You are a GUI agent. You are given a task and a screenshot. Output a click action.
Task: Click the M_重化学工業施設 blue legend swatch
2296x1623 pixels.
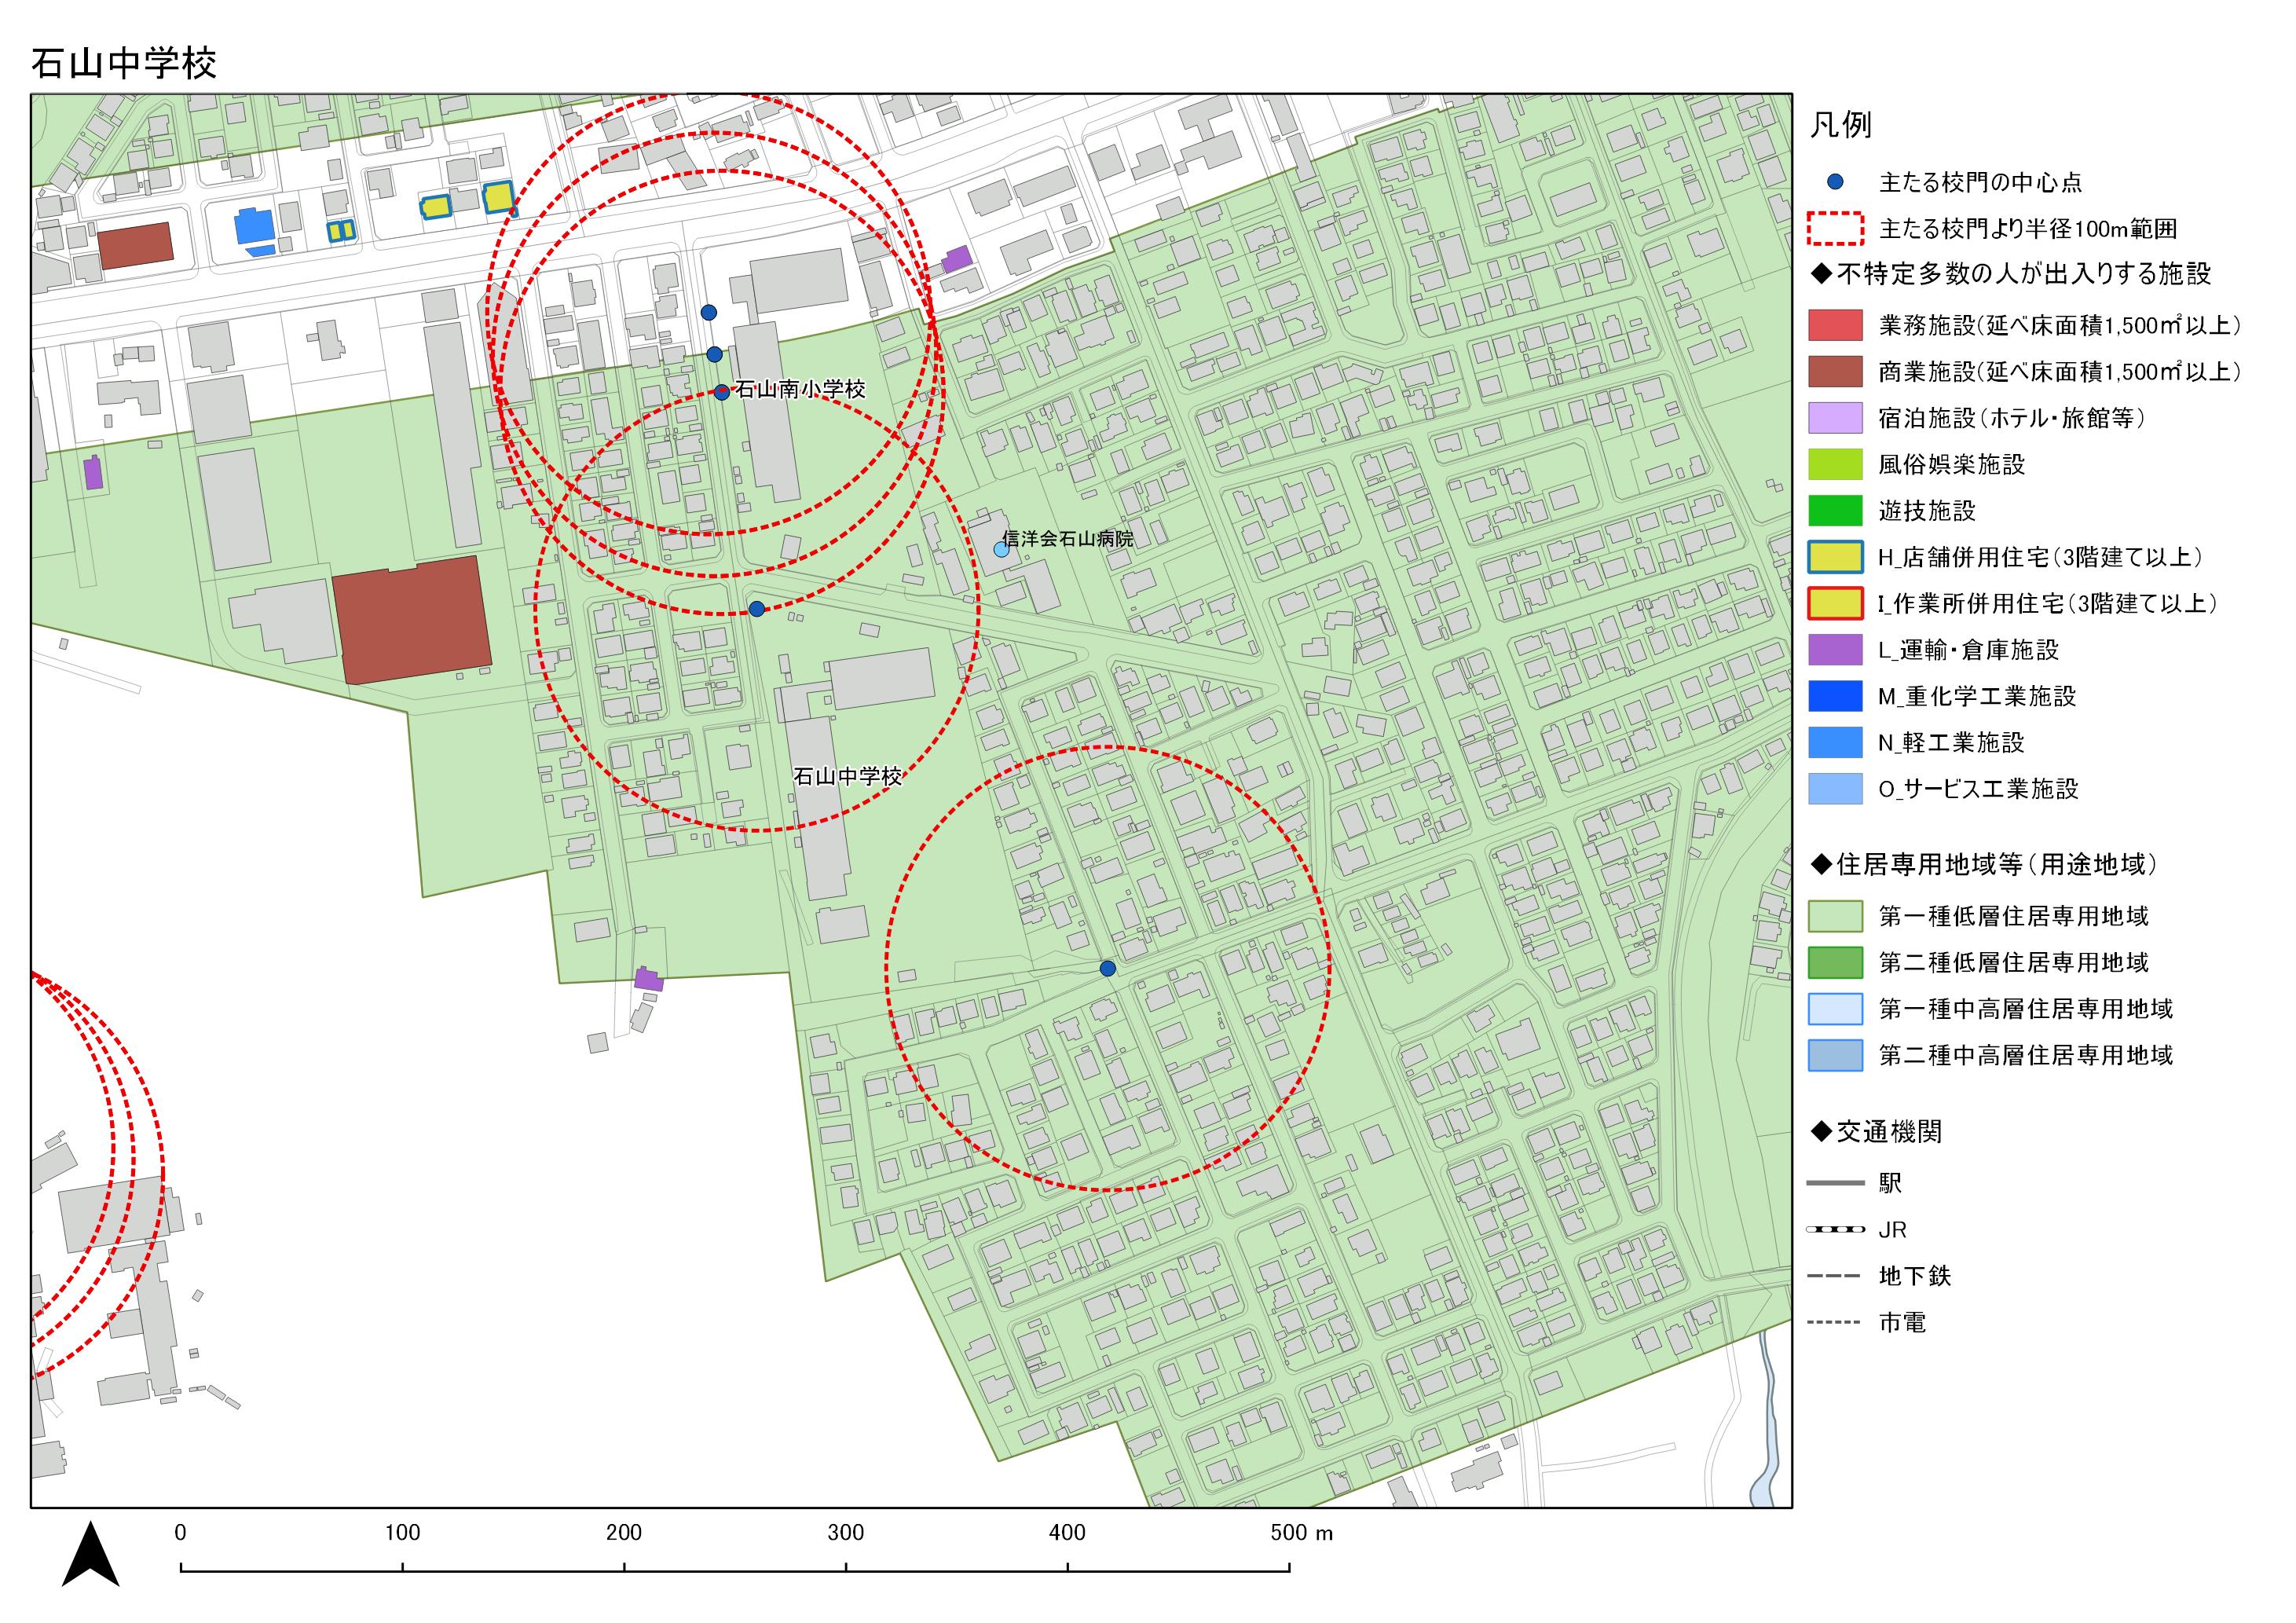(x=1835, y=696)
